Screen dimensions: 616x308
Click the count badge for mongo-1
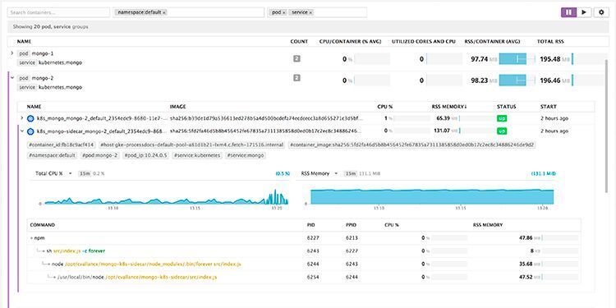click(297, 59)
